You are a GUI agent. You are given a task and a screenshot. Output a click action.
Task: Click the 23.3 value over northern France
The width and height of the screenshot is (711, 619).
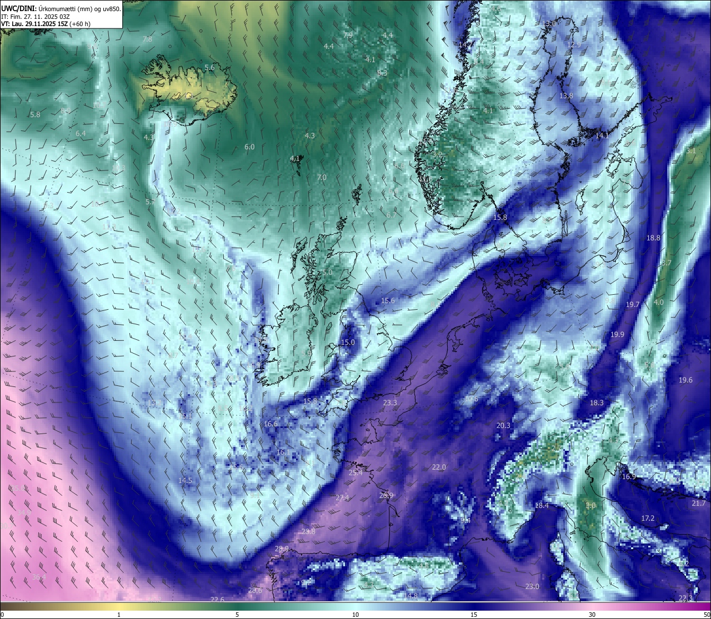[x=390, y=403]
